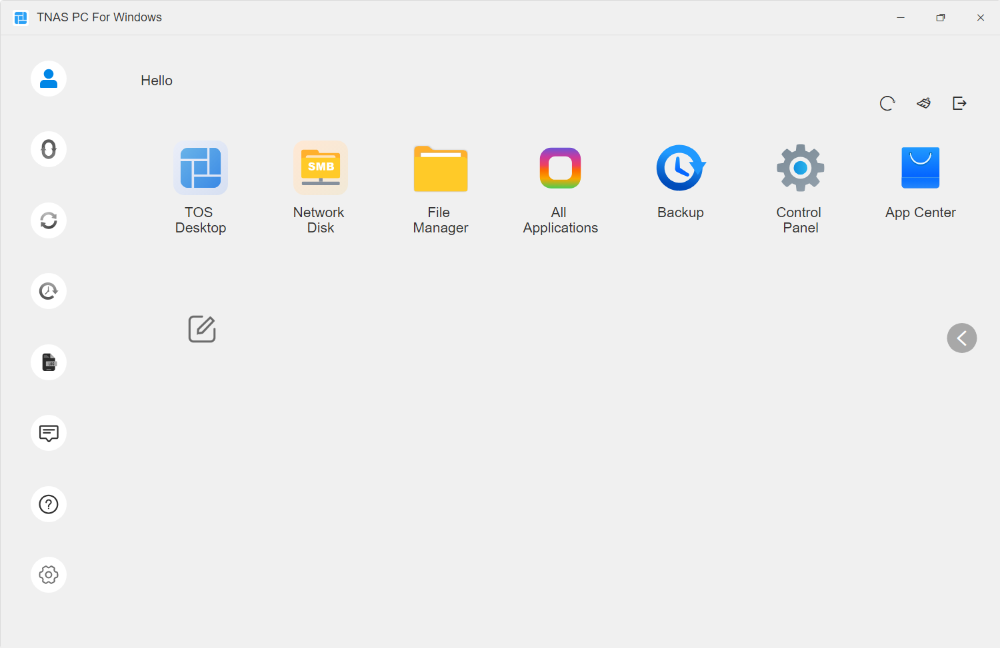Click the edit pencil icon
This screenshot has height=648, width=1000.
202,329
